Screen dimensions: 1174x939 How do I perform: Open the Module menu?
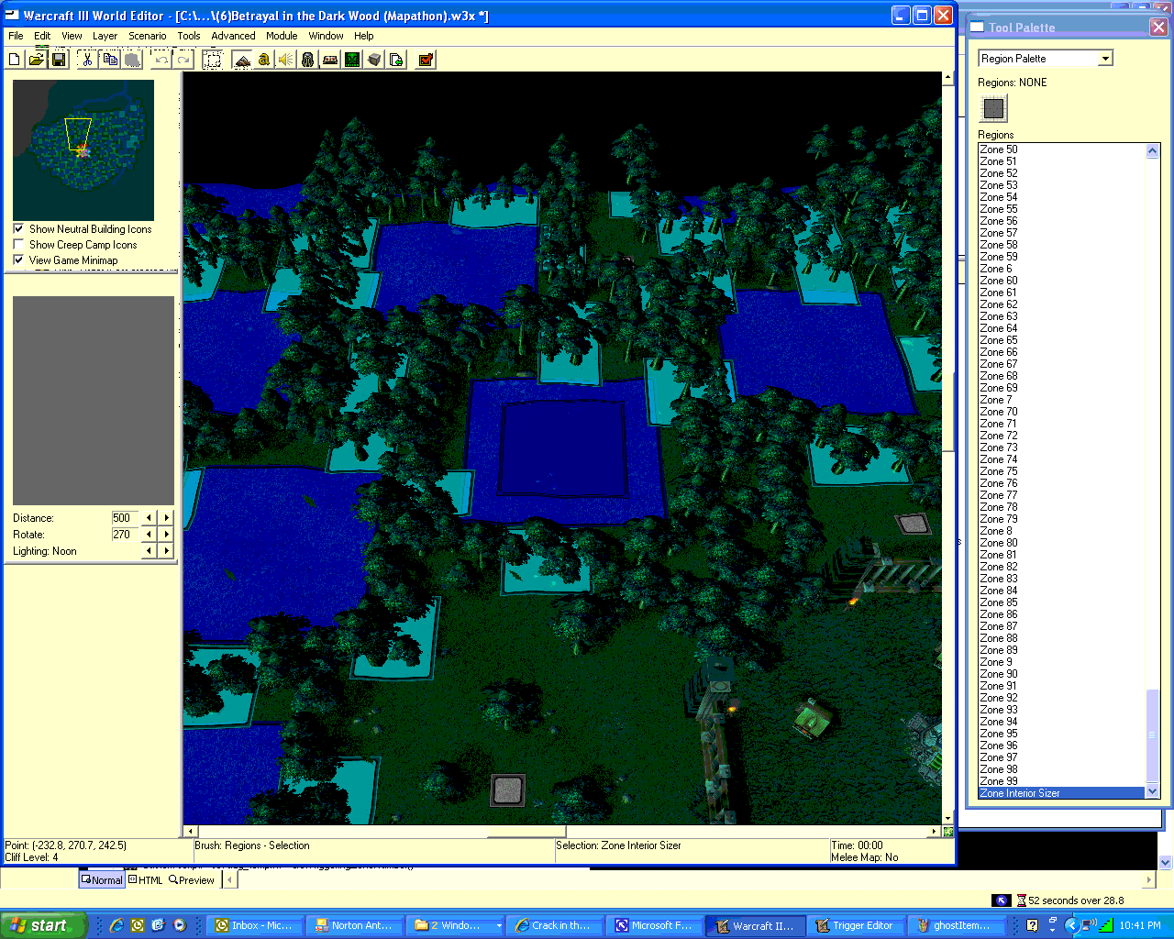282,36
